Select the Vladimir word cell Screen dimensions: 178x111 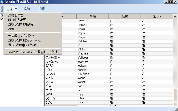pyautogui.click(x=93, y=53)
